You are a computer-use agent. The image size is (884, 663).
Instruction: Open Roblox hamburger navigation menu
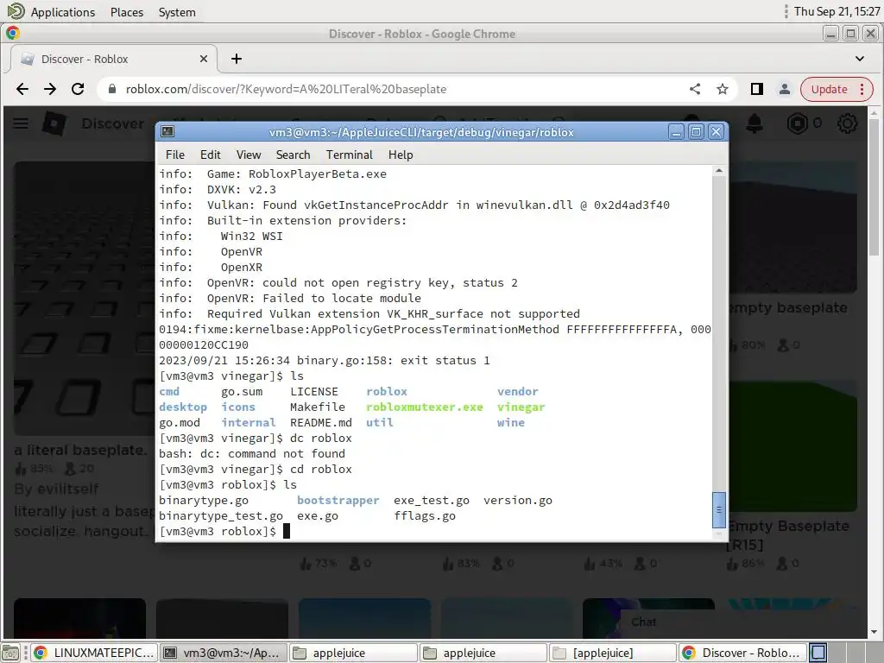[x=21, y=123]
